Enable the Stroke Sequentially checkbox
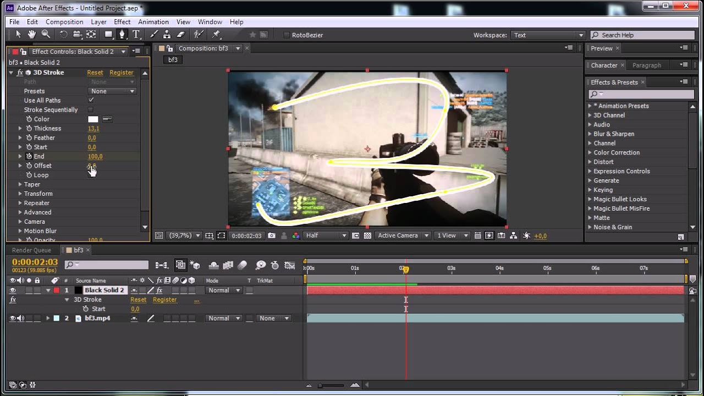704x396 pixels. [x=91, y=109]
